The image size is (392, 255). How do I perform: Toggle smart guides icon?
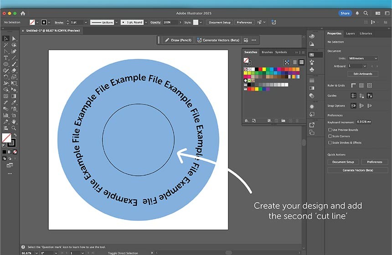pos(370,96)
